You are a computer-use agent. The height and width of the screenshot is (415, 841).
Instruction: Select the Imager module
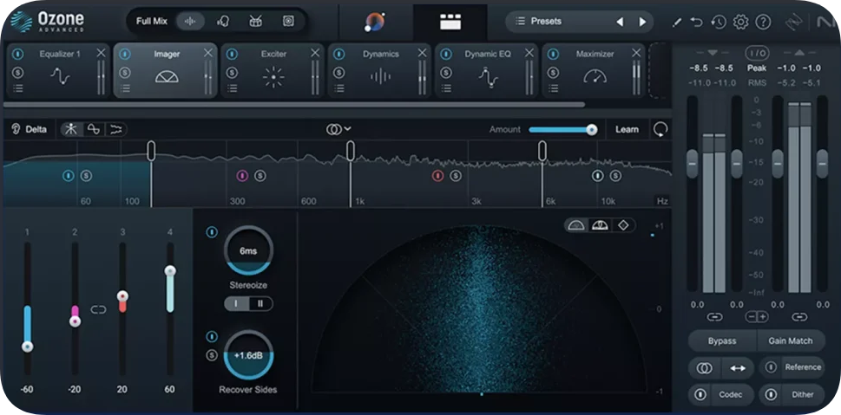click(166, 71)
